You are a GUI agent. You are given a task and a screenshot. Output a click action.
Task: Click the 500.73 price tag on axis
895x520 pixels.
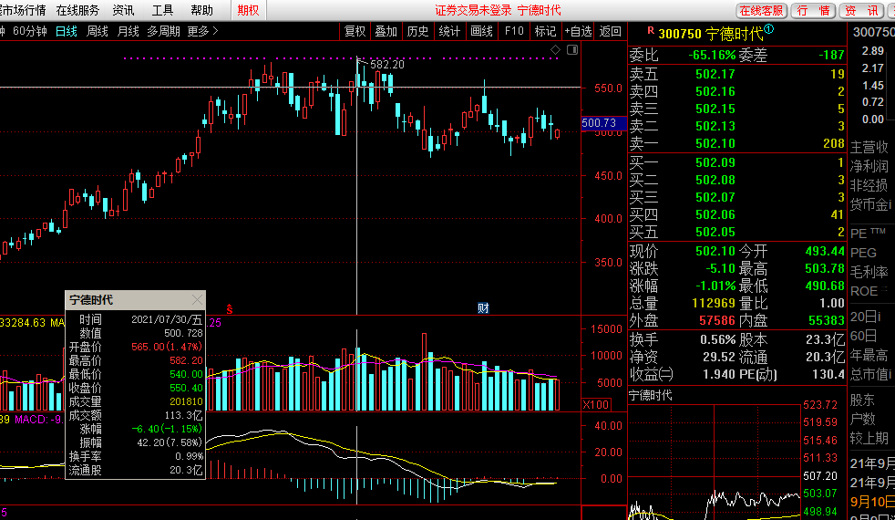[x=604, y=123]
